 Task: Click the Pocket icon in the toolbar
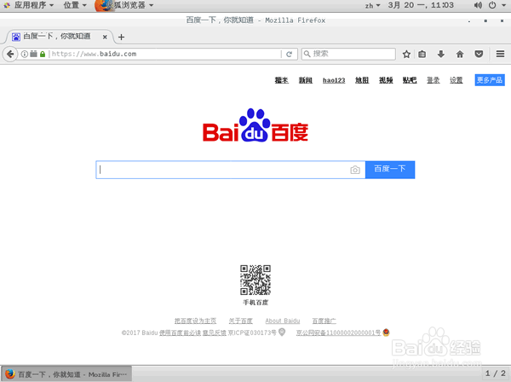(479, 55)
